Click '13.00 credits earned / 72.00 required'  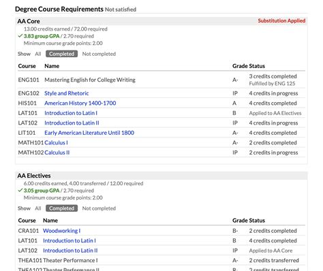pyautogui.click(x=65, y=29)
